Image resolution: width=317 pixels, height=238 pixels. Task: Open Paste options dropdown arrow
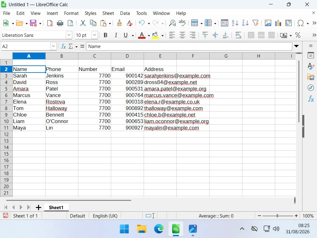click(110, 24)
